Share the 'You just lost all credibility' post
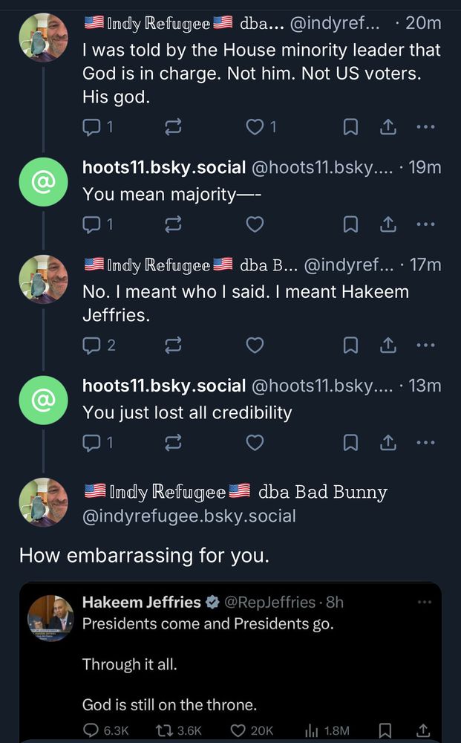The height and width of the screenshot is (743, 461). (388, 444)
